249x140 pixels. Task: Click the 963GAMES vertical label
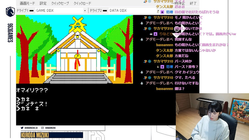coord(10,33)
